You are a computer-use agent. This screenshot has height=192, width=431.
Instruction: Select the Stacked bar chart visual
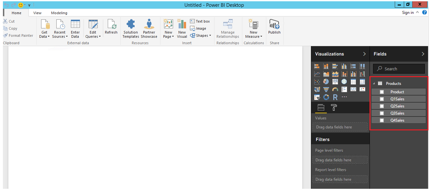tap(317, 66)
